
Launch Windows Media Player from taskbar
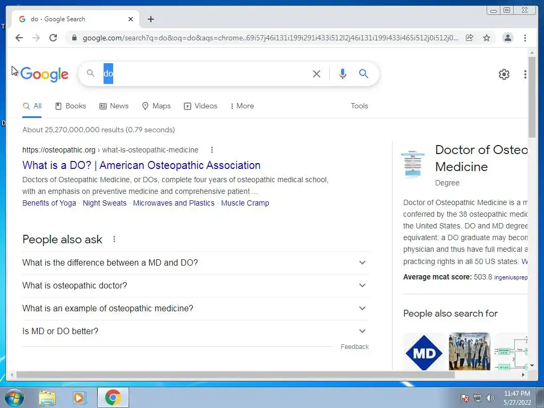[80, 397]
